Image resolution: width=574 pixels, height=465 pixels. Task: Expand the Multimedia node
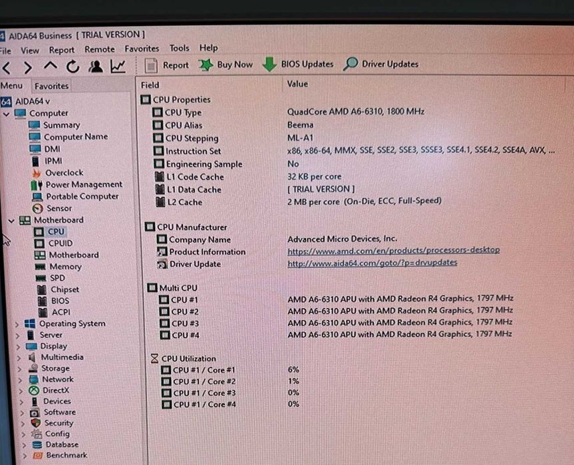click(x=19, y=358)
